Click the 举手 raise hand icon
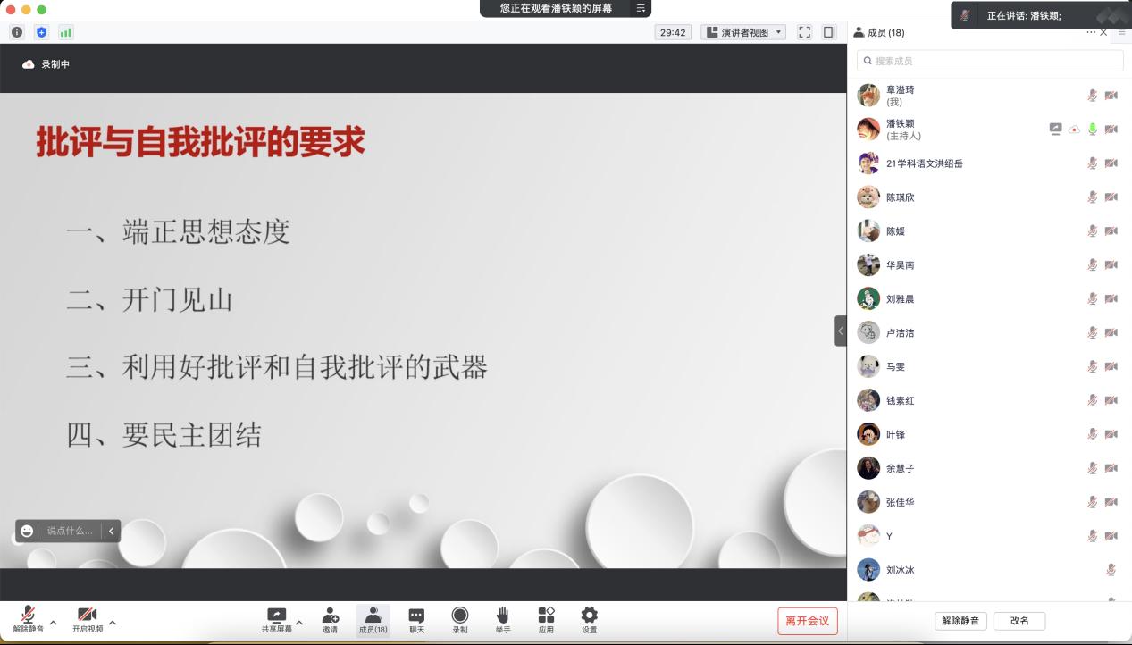Screen dimensions: 1132x645 (x=503, y=620)
